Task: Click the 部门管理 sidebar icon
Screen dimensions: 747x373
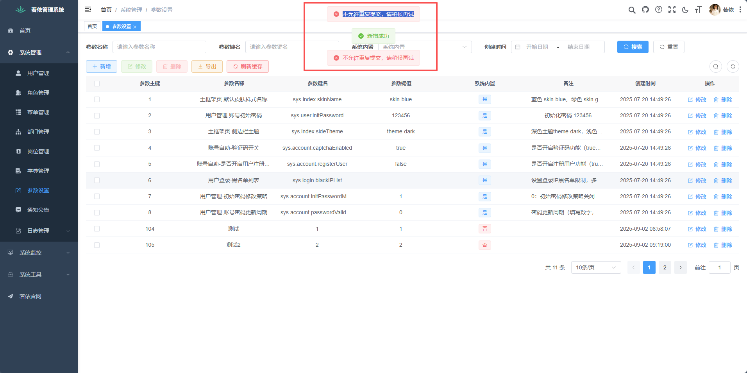Action: coord(18,132)
